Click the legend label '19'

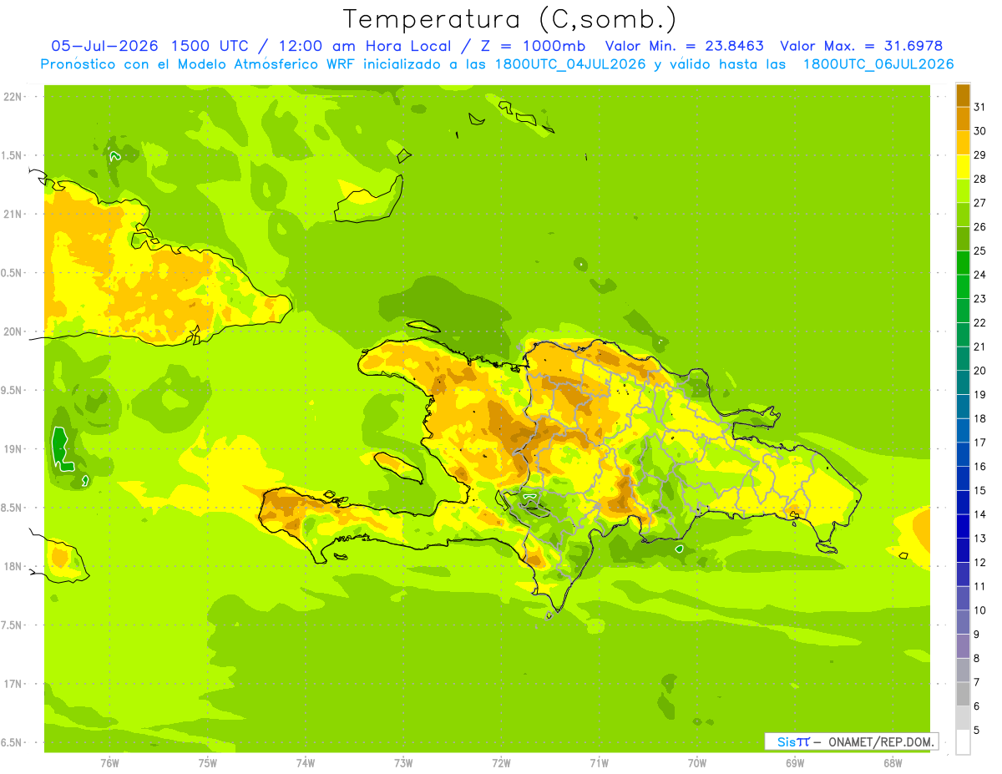(x=979, y=394)
